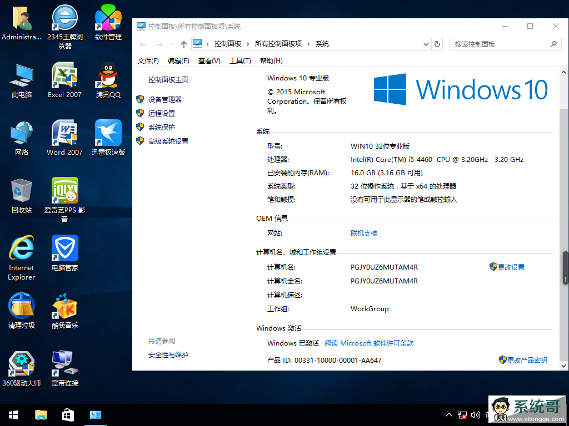Click the computer name PGJY0UZ6MUTAM4R value
The height and width of the screenshot is (426, 569).
pos(384,267)
